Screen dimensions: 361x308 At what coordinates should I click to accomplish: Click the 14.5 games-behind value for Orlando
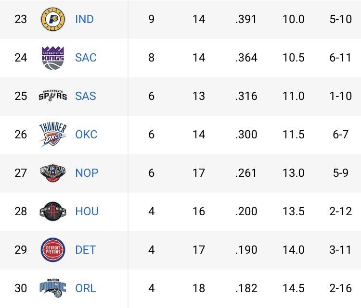click(x=293, y=288)
